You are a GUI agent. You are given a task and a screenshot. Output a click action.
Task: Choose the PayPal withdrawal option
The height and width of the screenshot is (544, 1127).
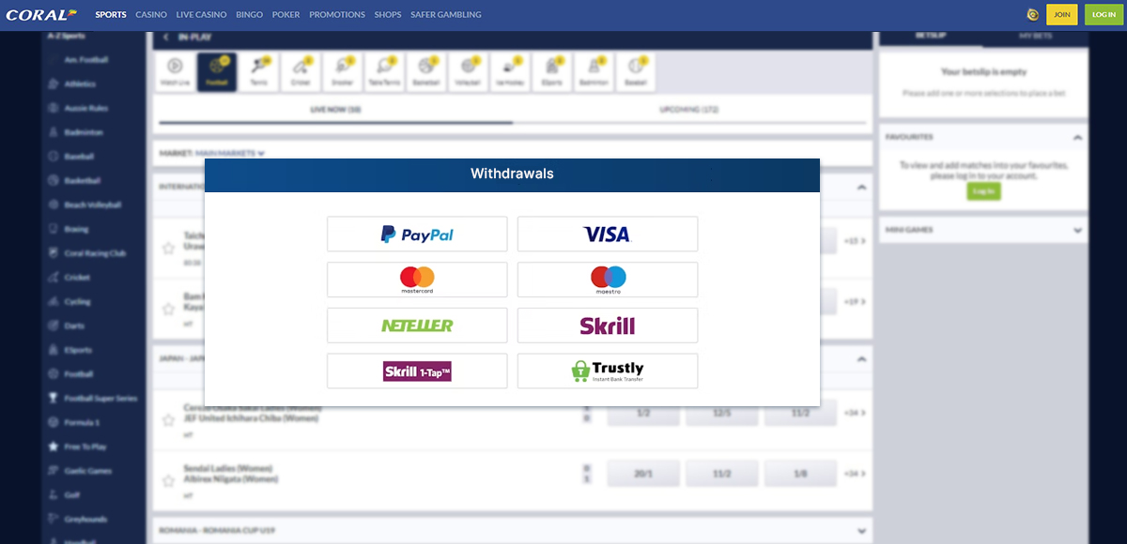click(417, 234)
